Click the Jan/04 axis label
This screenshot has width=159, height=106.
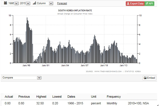tap(65, 65)
